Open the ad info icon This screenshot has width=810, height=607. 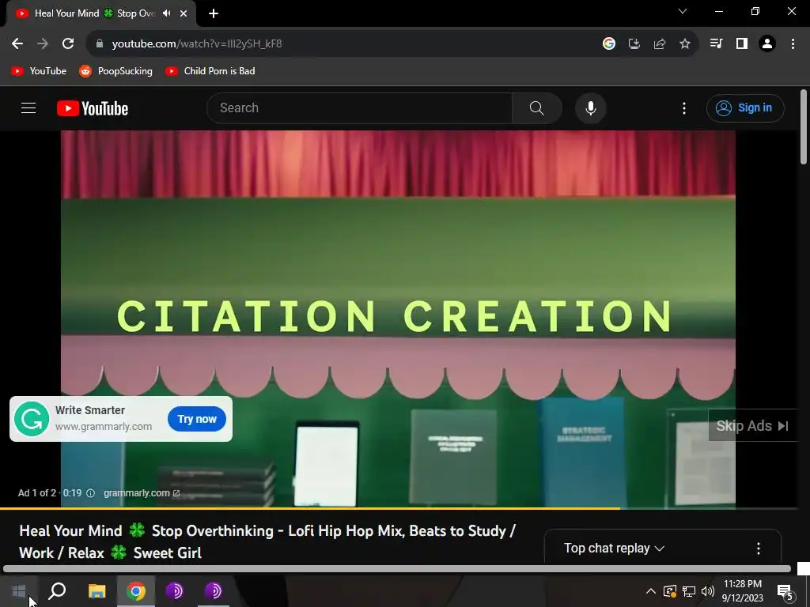[90, 493]
